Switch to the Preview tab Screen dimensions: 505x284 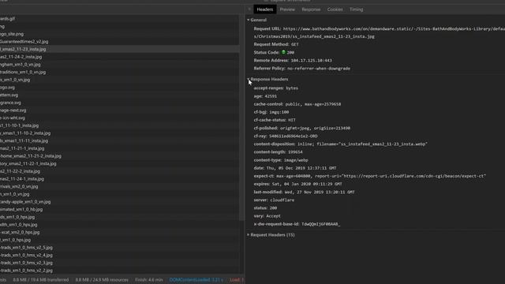tap(287, 9)
